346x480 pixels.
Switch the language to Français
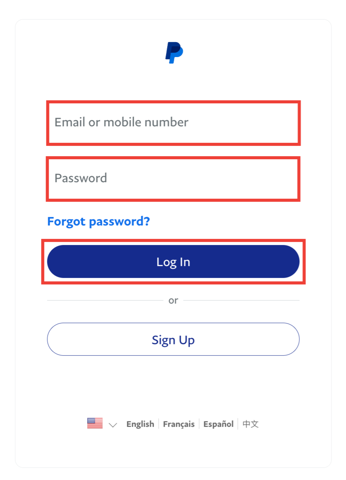click(x=179, y=424)
